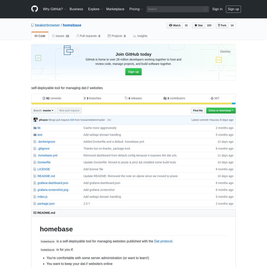Click the folder icon for test

pos(35,135)
